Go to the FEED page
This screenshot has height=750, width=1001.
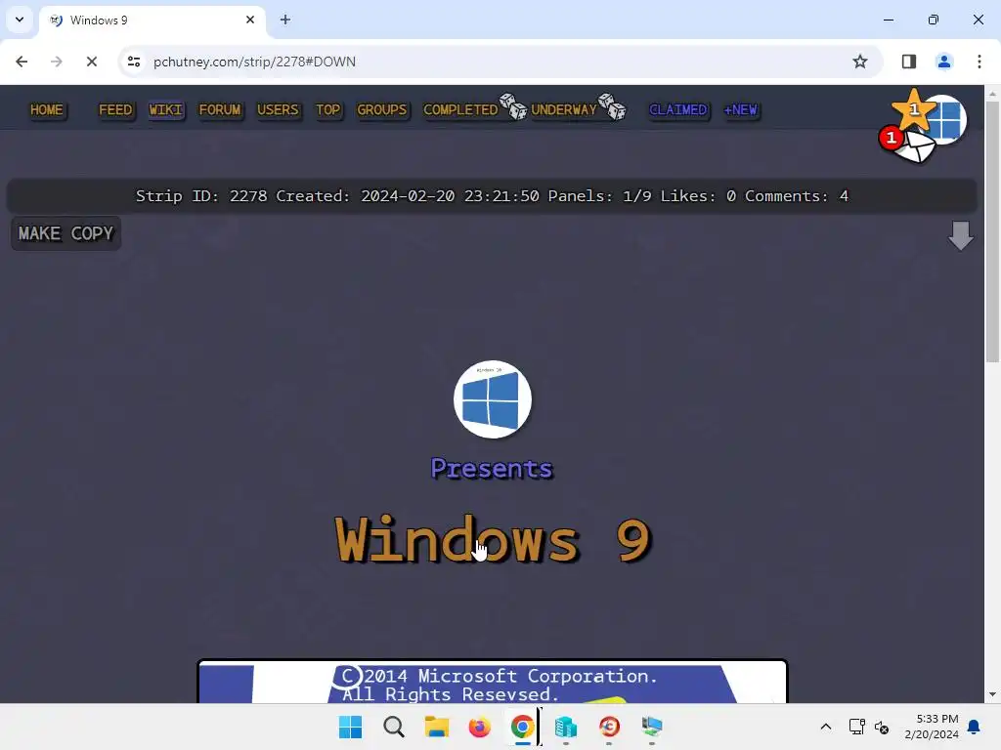[x=115, y=109]
